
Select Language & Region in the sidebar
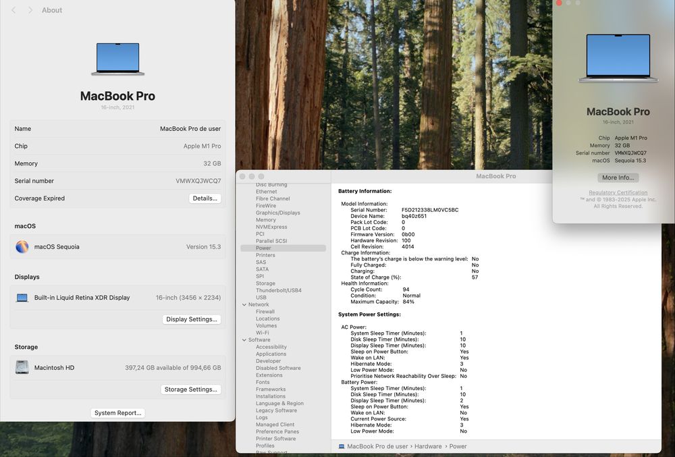pos(279,403)
